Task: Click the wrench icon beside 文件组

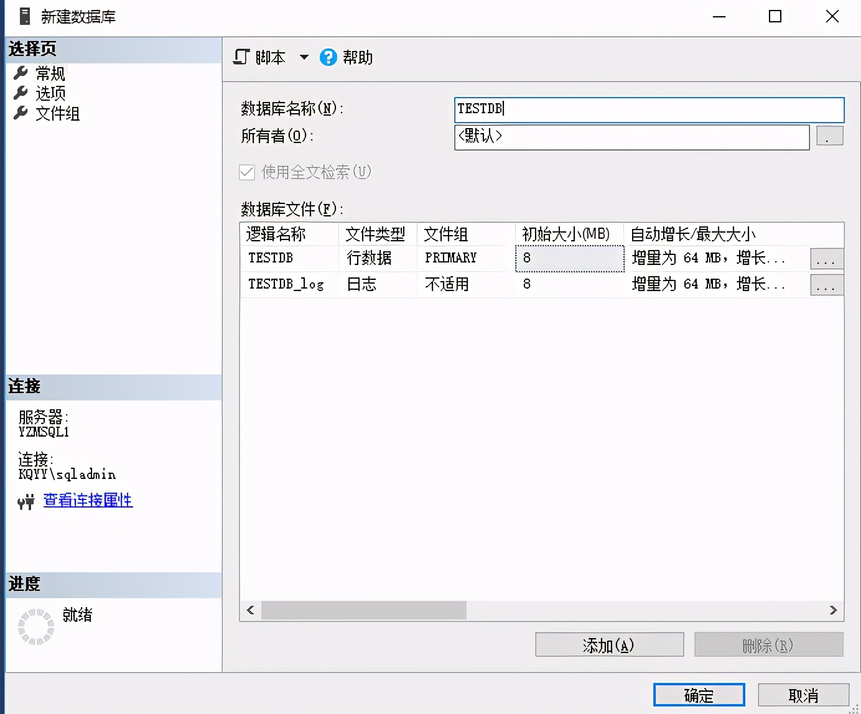Action: [21, 113]
